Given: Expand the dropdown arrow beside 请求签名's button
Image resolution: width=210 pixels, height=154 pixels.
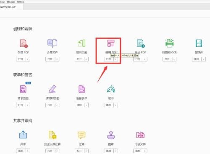Looking at the screenshot, I should pos(28,105).
